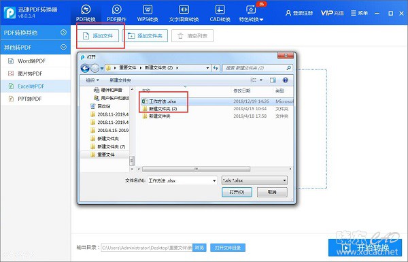Click the horizontal scrollbar in file list
This screenshot has height=262, width=408.
(x=197, y=169)
